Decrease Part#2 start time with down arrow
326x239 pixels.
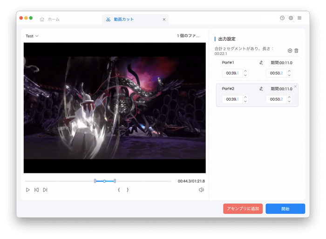click(x=245, y=101)
